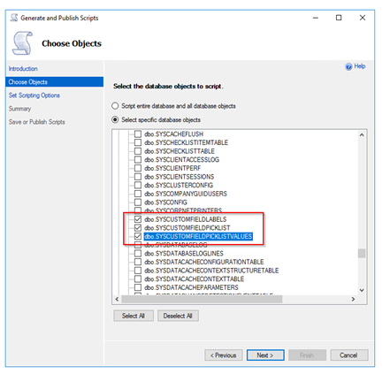
Task: Select the Choose Objects step
Action: [x=54, y=82]
